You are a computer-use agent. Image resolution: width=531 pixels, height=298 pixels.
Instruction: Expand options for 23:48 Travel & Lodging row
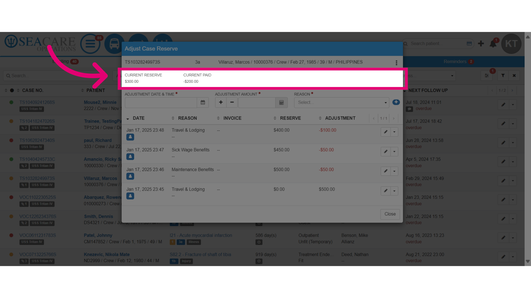click(x=394, y=132)
